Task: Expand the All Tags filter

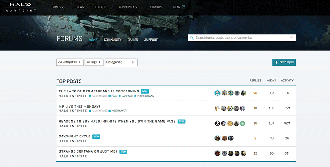Action: (x=94, y=62)
